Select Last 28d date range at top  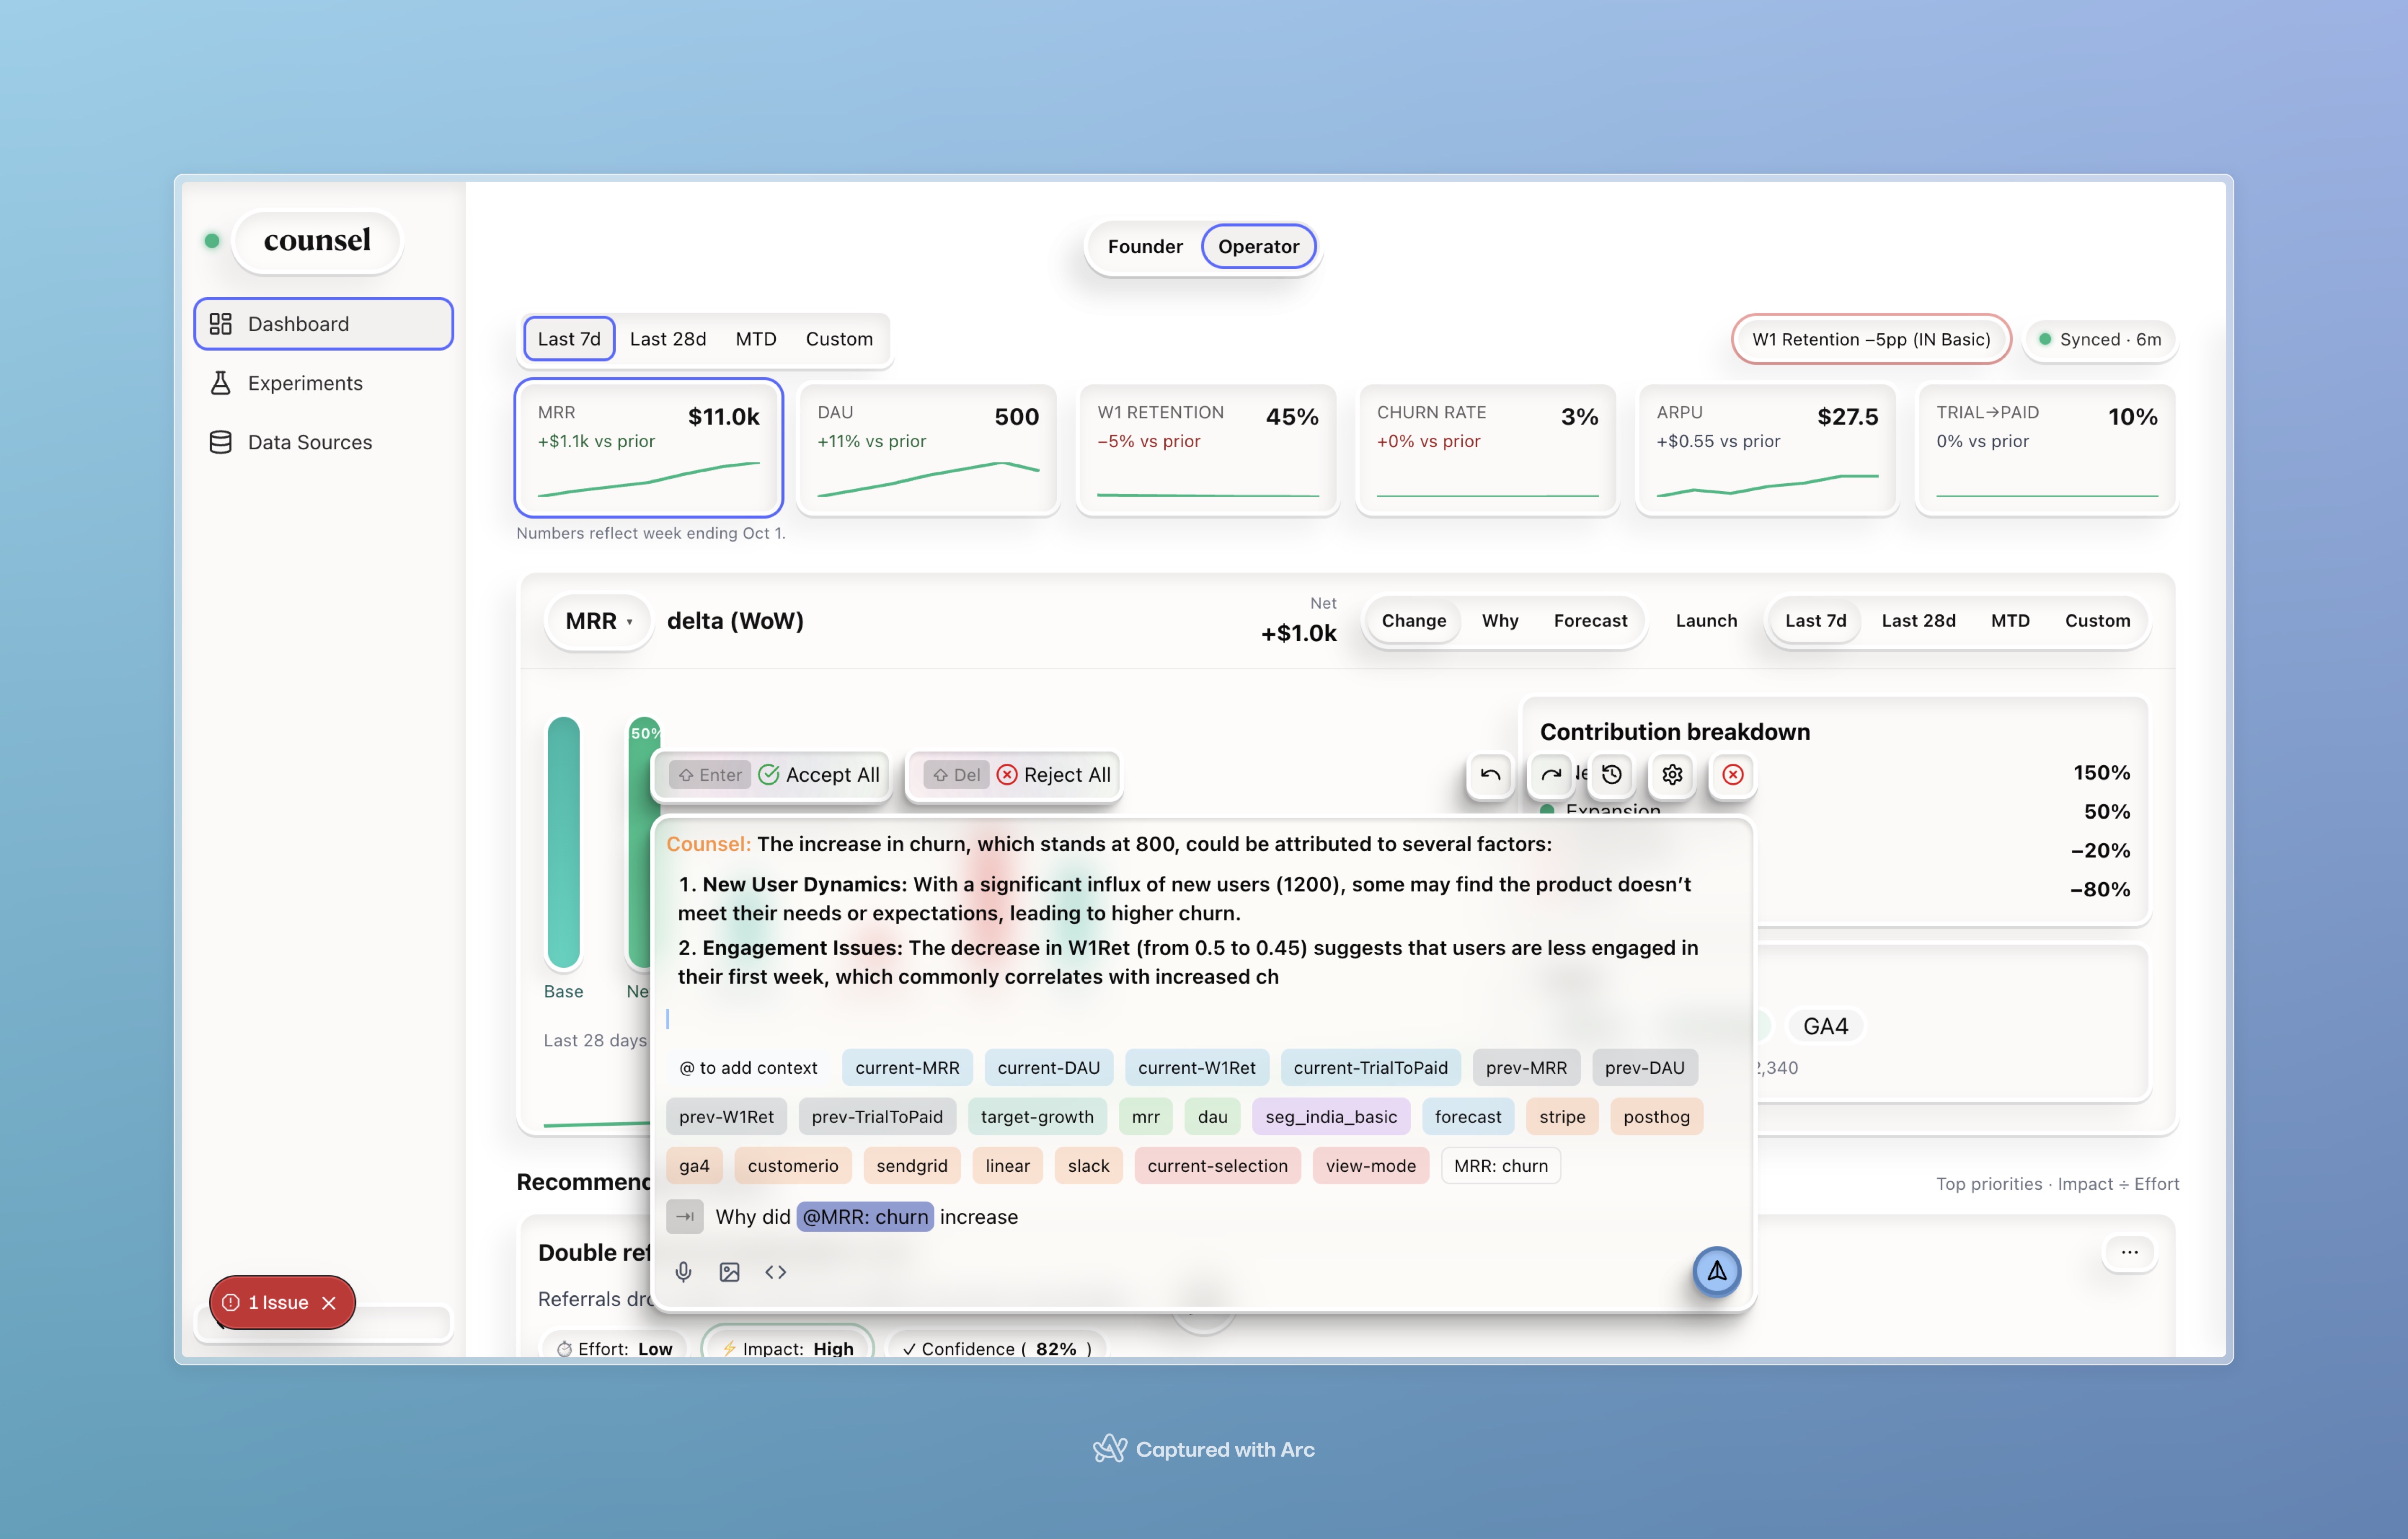[x=667, y=339]
